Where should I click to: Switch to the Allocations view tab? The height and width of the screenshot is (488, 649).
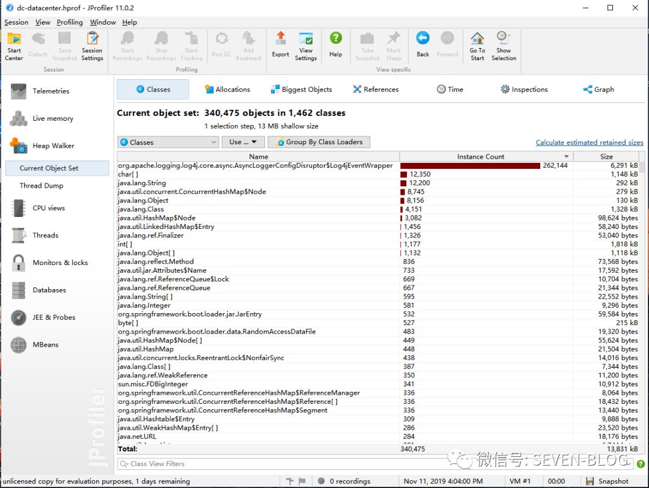pos(227,90)
